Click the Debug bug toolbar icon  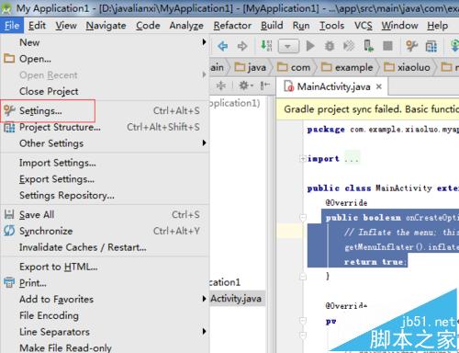pyautogui.click(x=330, y=46)
